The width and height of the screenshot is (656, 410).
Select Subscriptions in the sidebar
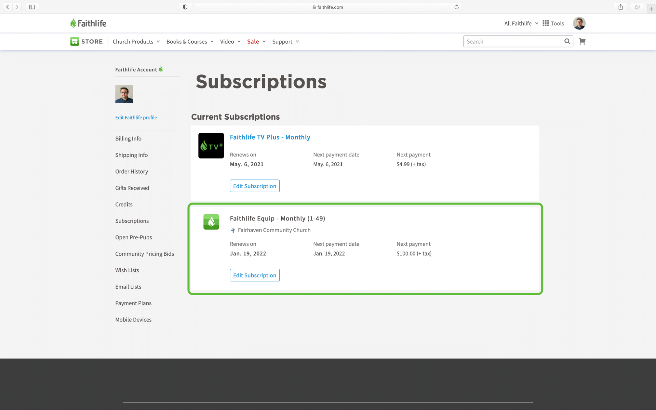(x=132, y=221)
